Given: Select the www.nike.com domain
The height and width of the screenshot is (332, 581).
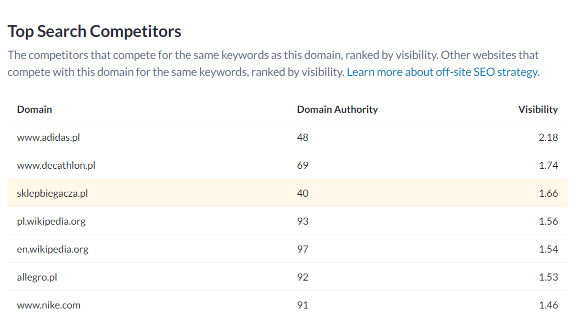Looking at the screenshot, I should (x=48, y=306).
